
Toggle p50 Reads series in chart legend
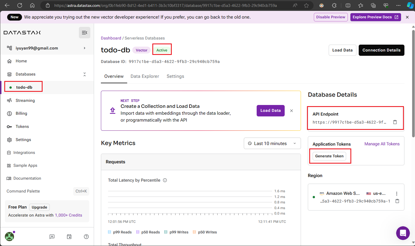148,232
